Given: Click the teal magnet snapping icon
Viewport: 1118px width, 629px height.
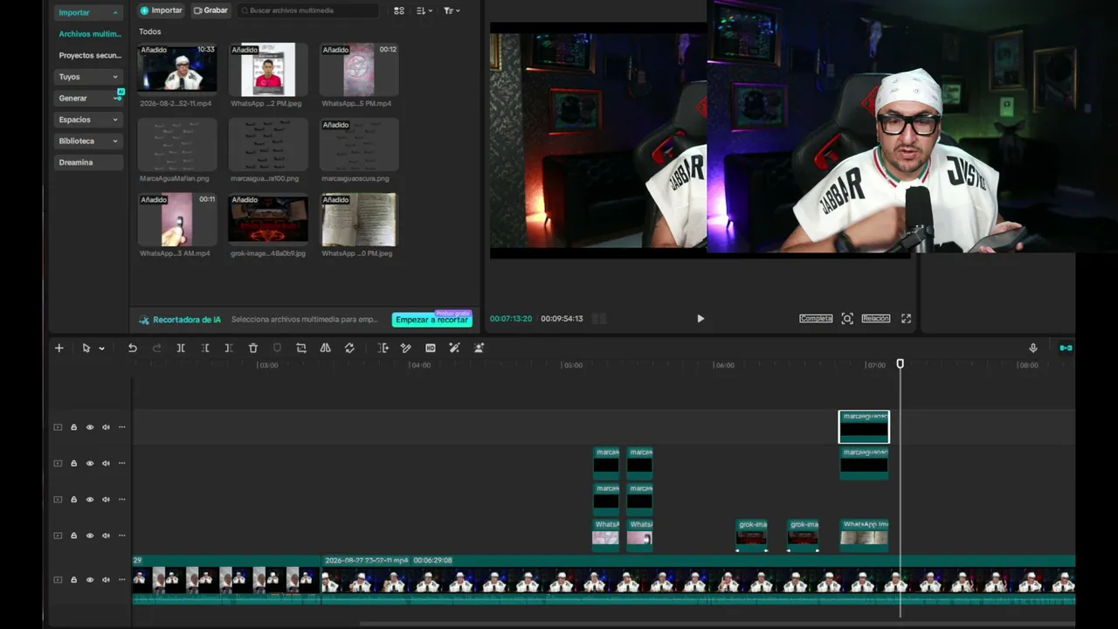Looking at the screenshot, I should pyautogui.click(x=1066, y=348).
